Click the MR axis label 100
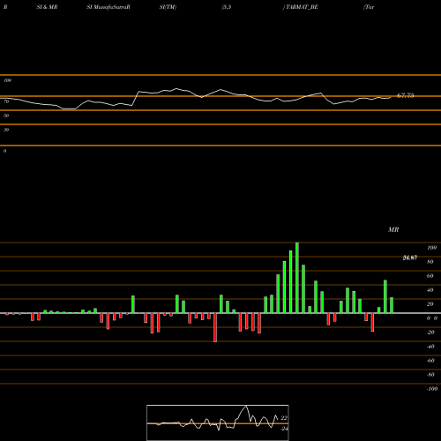Screen dimensions: 441x441 click(x=431, y=248)
